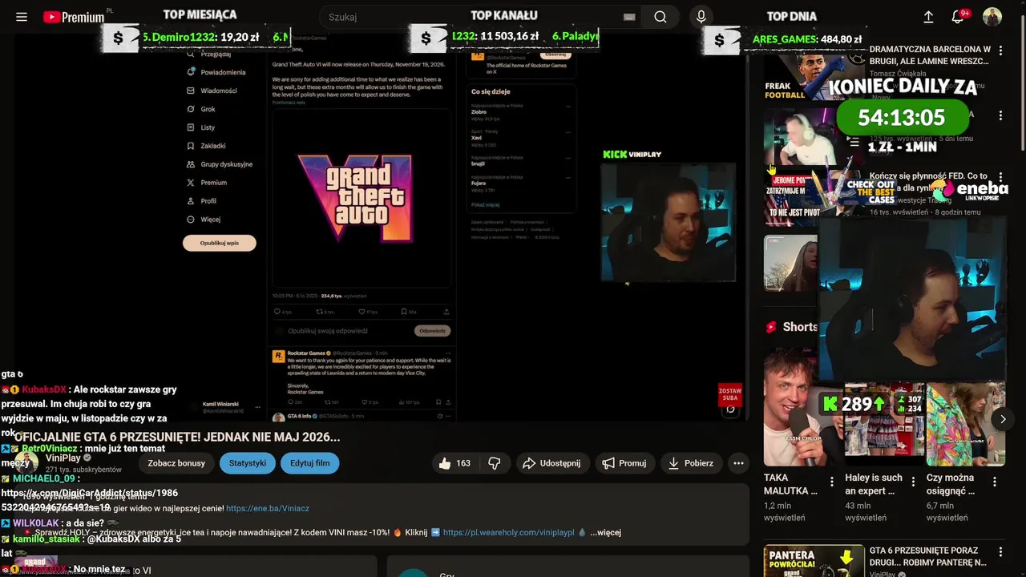Click the magnifier search button

[660, 17]
